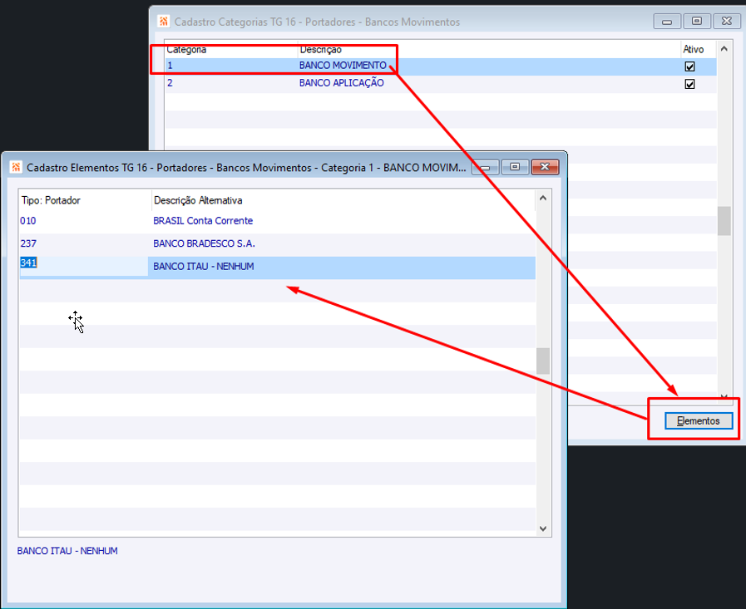Click Elementos window vertical scrollbar thumb
746x609 pixels.
click(x=543, y=361)
